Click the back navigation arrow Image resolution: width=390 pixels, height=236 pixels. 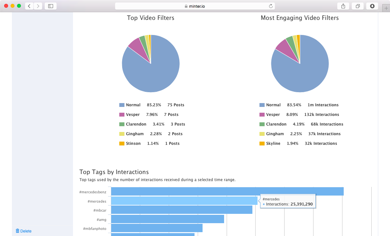[x=29, y=5]
